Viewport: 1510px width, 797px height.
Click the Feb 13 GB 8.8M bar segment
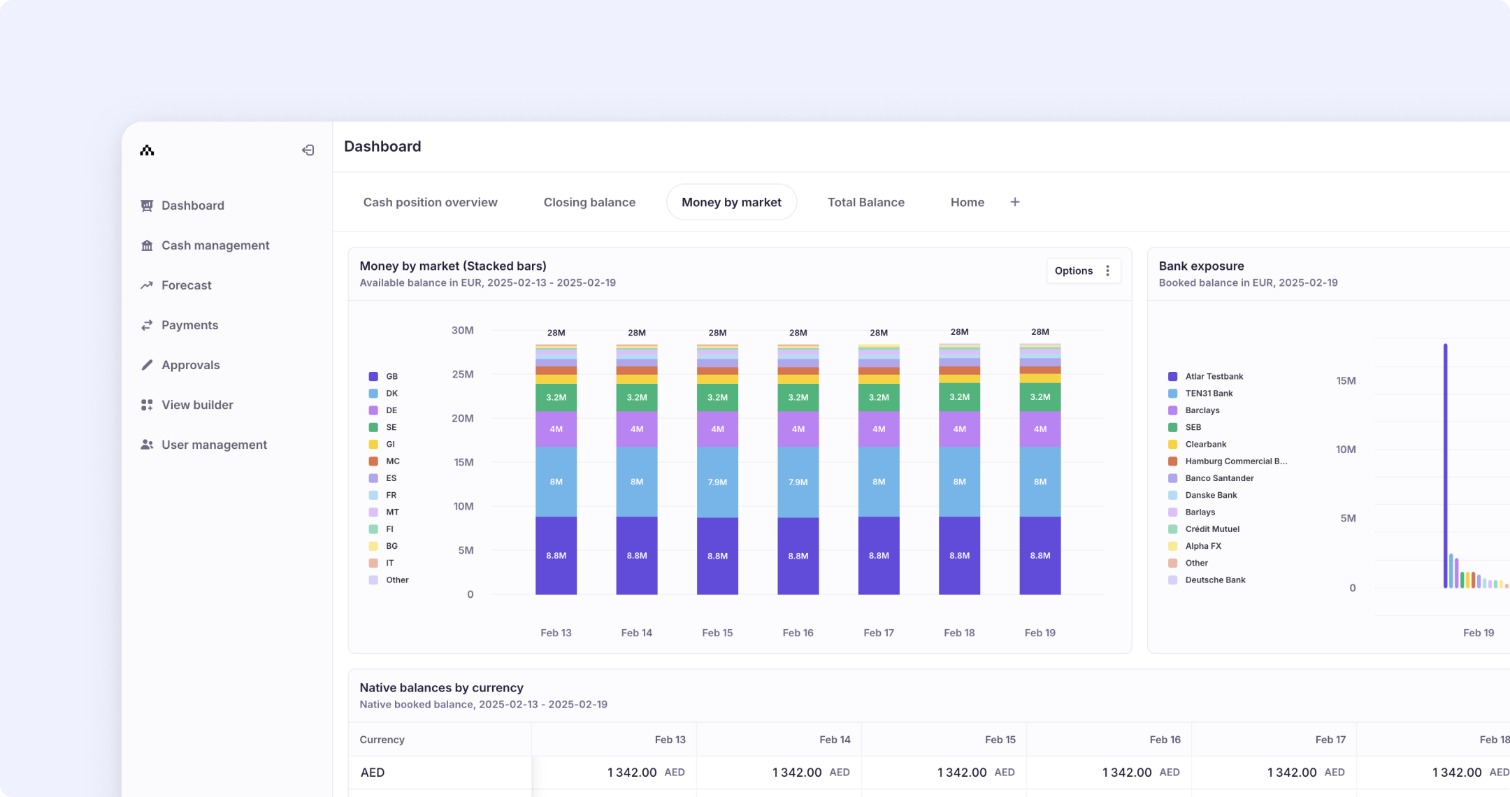tap(556, 556)
